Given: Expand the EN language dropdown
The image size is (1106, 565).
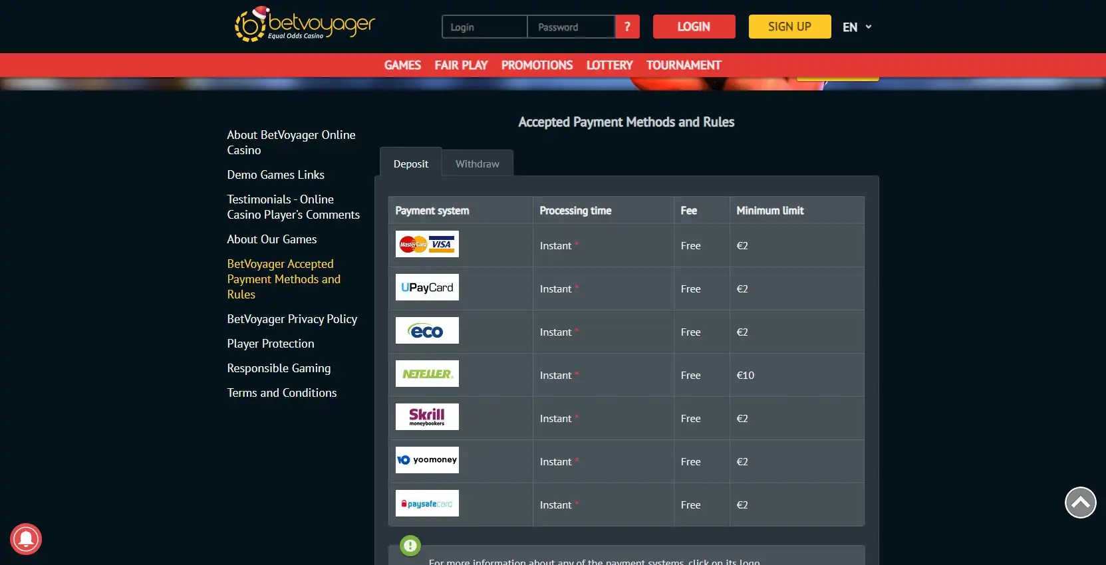Looking at the screenshot, I should (x=857, y=27).
